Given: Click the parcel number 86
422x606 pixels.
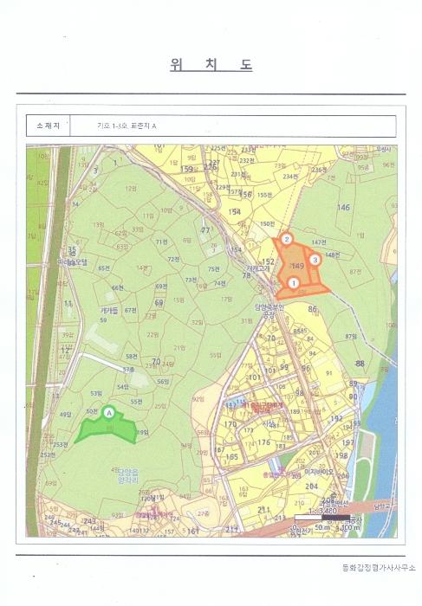Looking at the screenshot, I should pyautogui.click(x=313, y=308).
